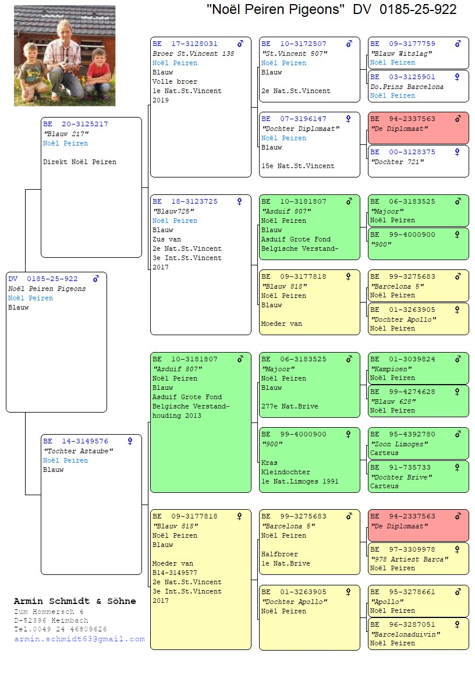Click Noël Peiren link under "Blauw Witslag"
This screenshot has height=682, width=475.
(392, 62)
